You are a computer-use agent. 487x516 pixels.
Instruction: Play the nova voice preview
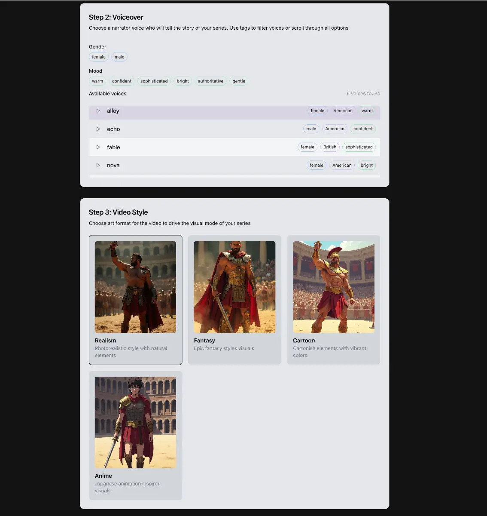click(98, 166)
